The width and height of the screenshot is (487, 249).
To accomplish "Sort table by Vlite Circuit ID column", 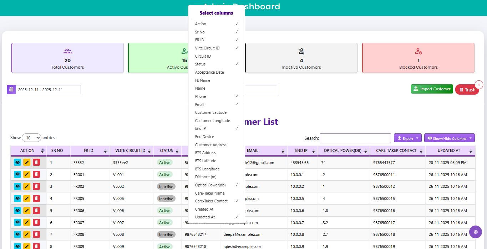I will [x=132, y=150].
